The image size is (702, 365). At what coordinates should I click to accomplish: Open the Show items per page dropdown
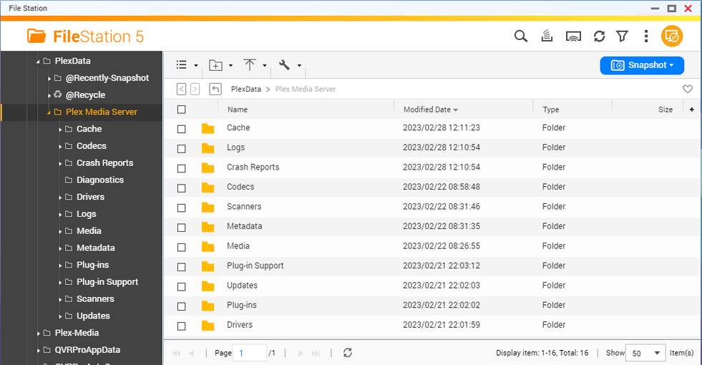coord(645,353)
